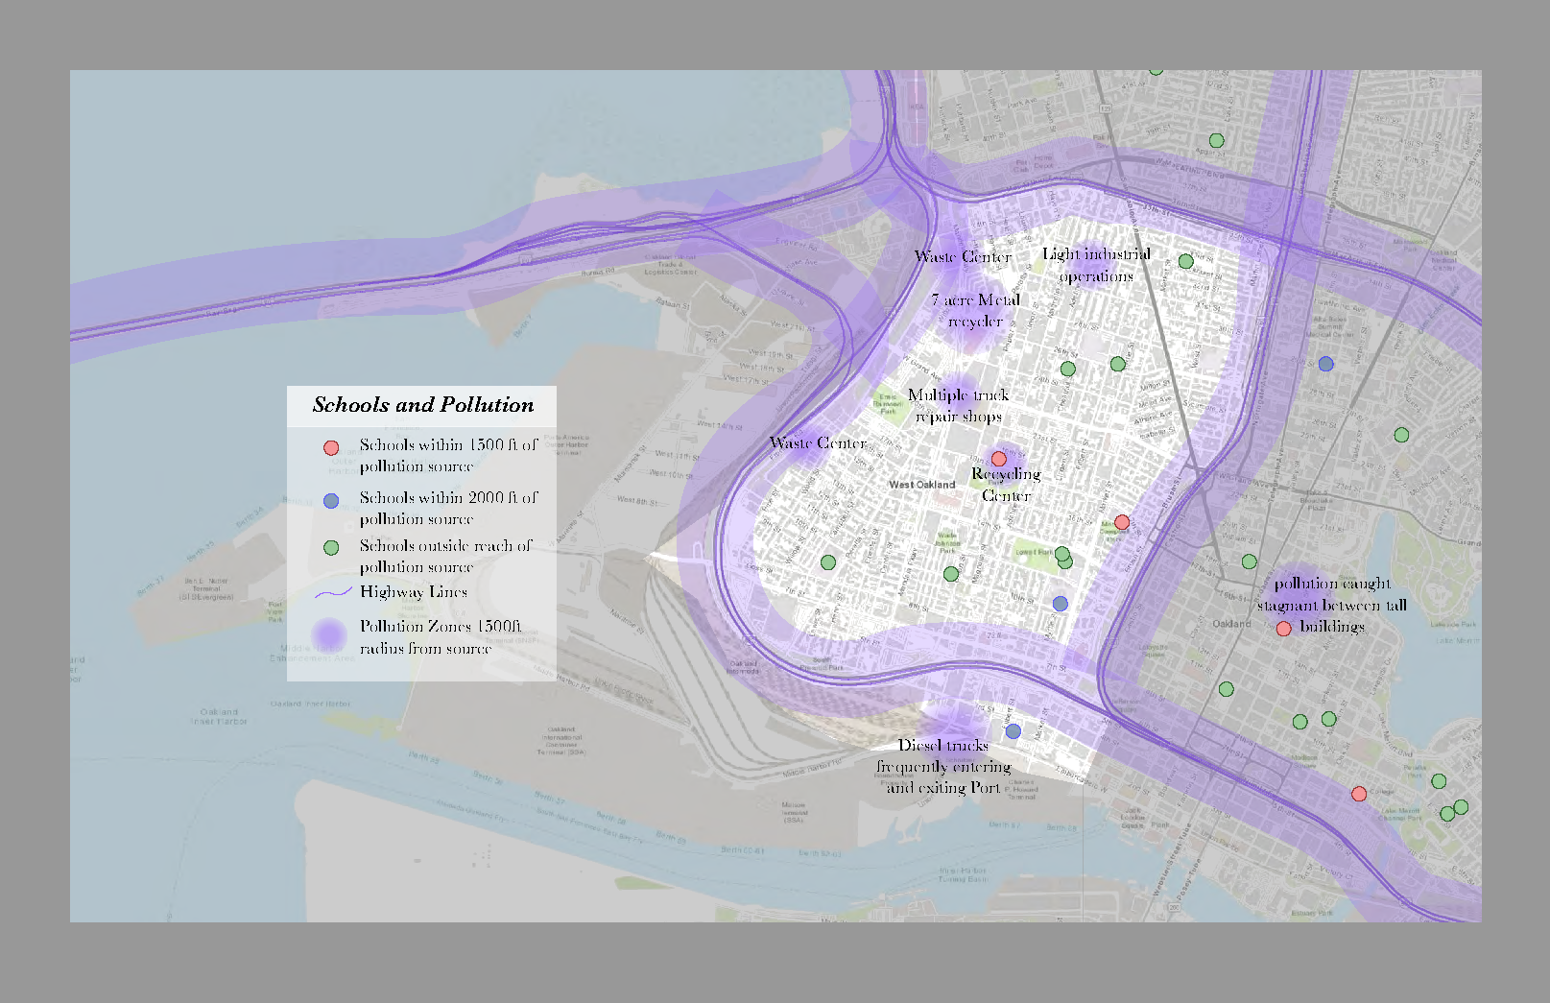Click the green circle symbol in the legend
1550x1003 pixels.
point(331,548)
